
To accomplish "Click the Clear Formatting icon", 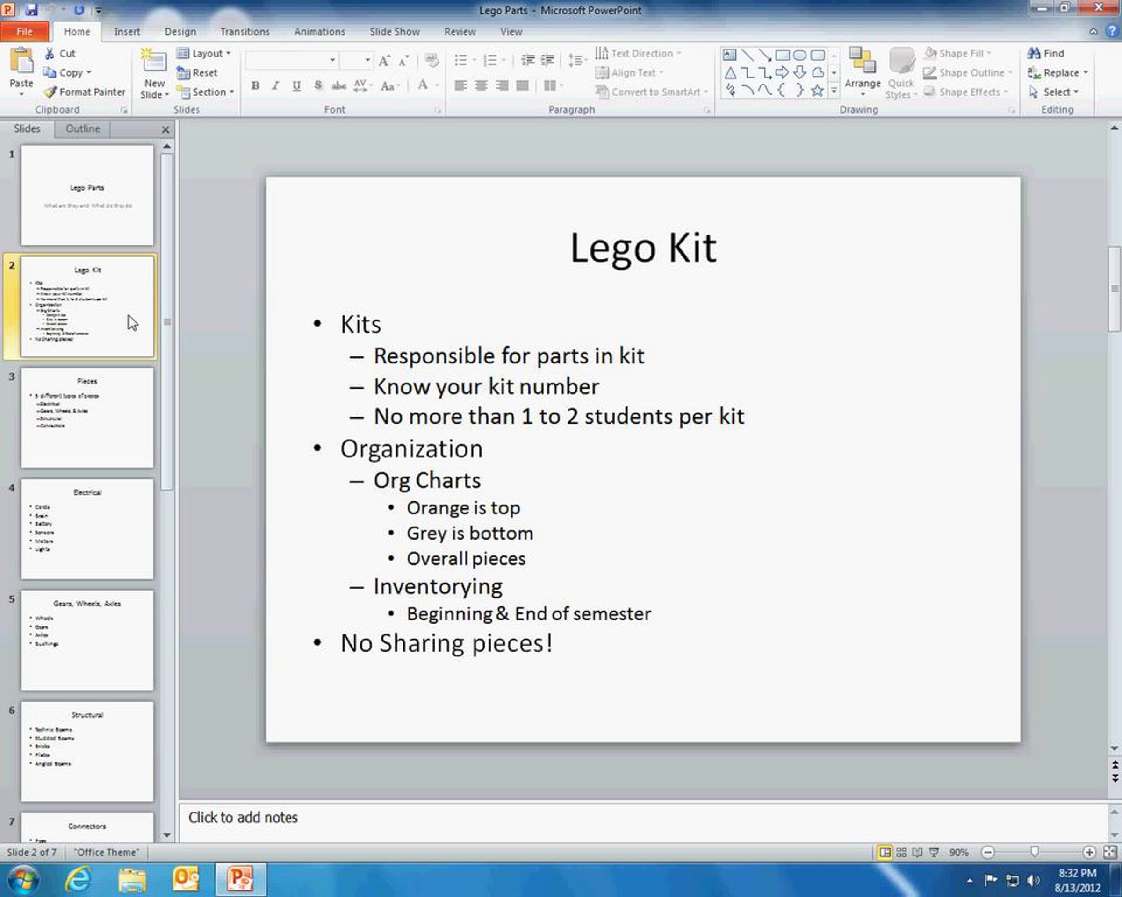I will (x=432, y=60).
